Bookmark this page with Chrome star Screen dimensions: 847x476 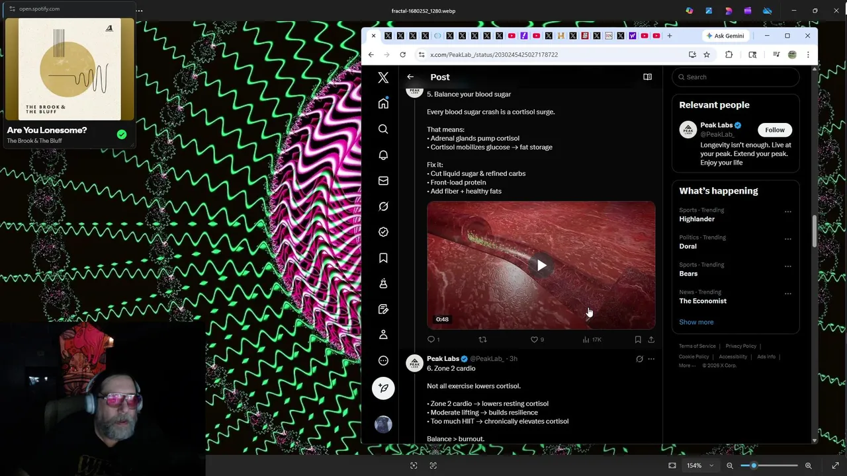point(707,55)
